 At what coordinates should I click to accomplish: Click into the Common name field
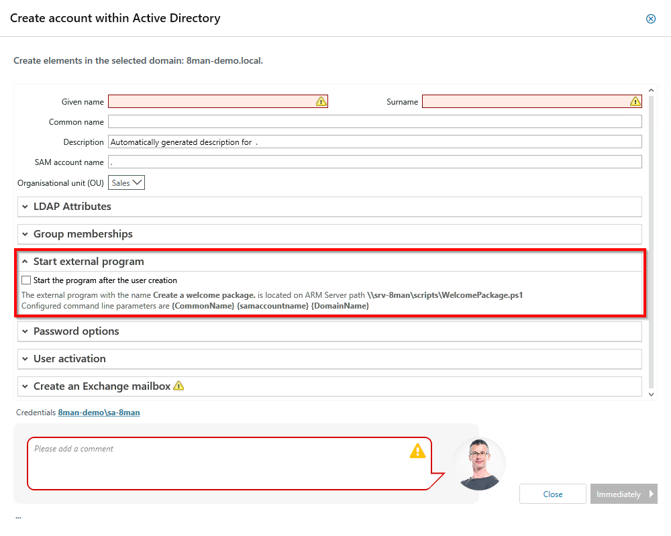[x=374, y=121]
